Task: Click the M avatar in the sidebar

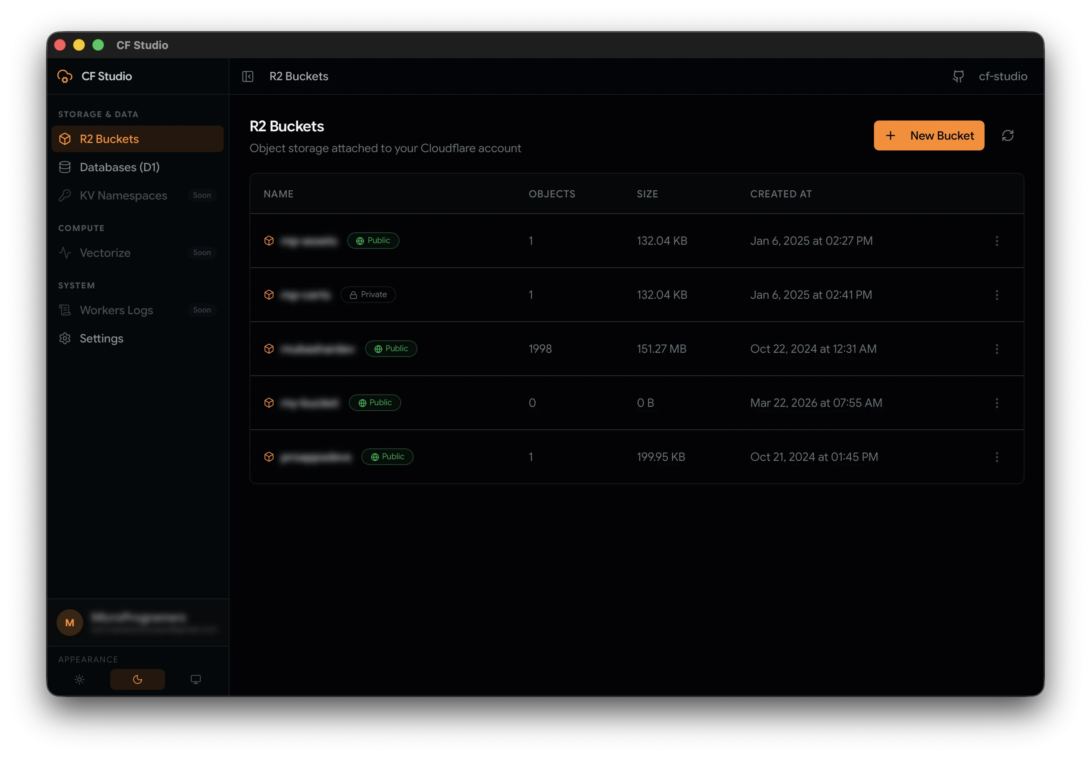Action: 70,622
